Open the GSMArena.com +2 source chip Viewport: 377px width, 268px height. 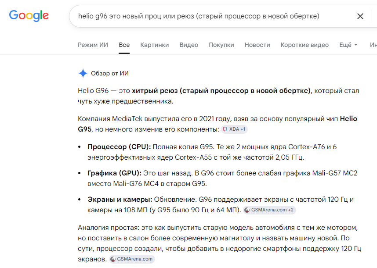tap(269, 210)
